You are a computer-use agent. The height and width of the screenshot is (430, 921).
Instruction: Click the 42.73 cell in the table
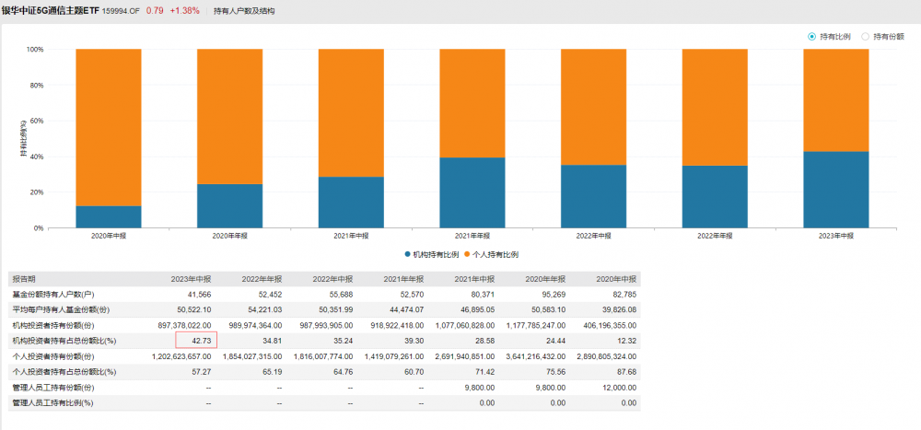[202, 340]
